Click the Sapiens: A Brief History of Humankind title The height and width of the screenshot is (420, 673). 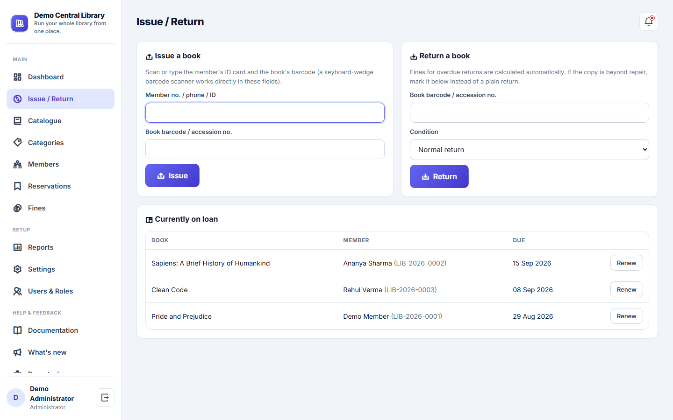(x=210, y=263)
